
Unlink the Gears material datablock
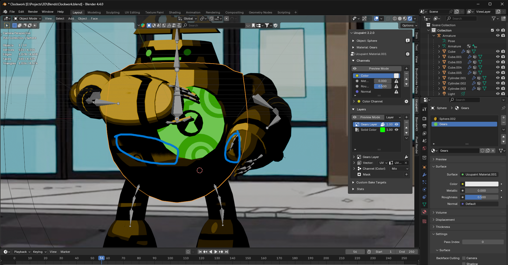(x=493, y=151)
